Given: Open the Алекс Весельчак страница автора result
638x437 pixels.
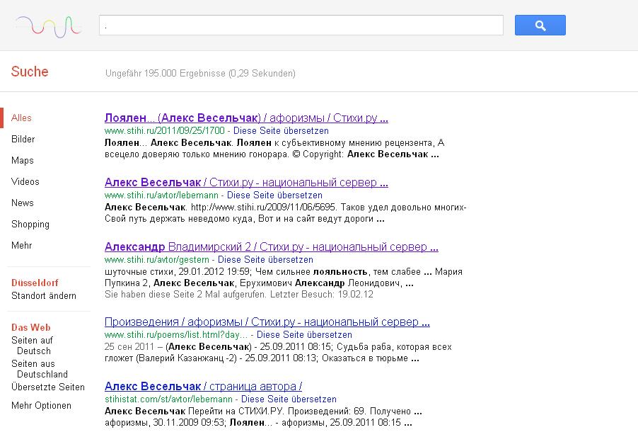Looking at the screenshot, I should (203, 386).
